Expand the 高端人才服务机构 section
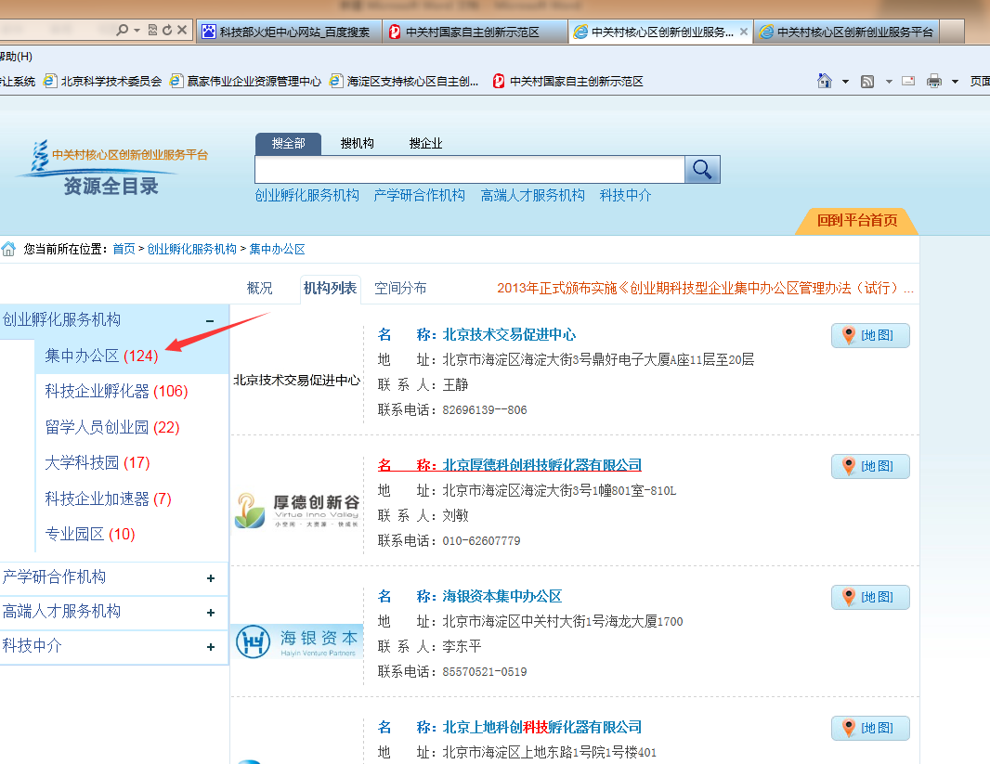 (x=210, y=613)
